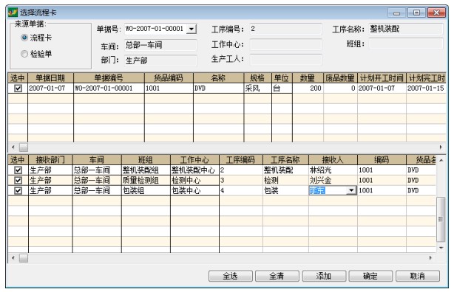Click the 工序名称 column header in lower grid
The width and height of the screenshot is (454, 292).
285,160
